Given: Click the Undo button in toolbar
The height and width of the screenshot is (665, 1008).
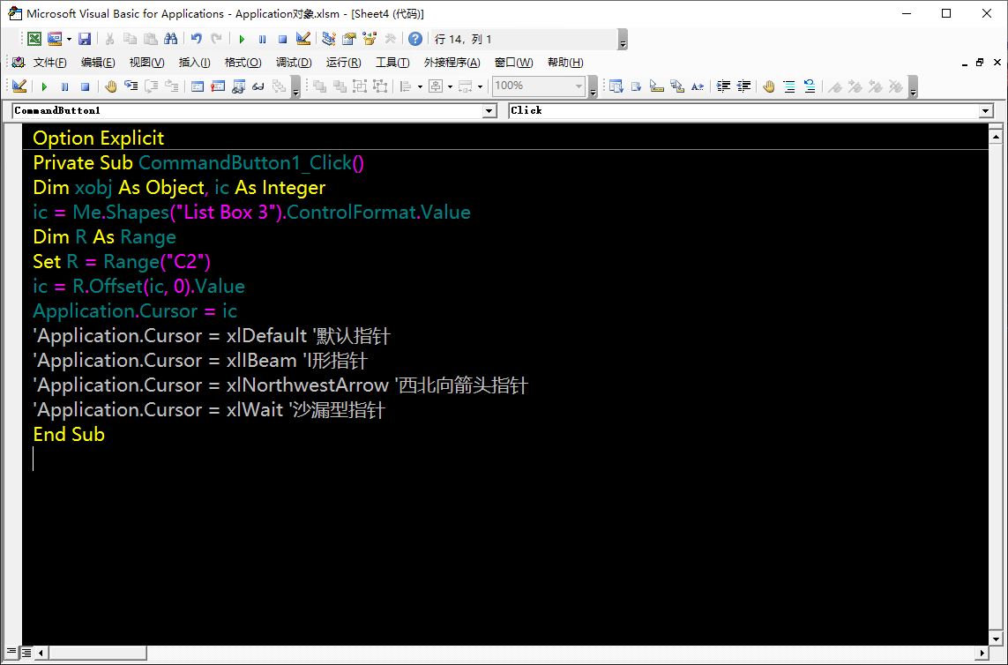Looking at the screenshot, I should pos(196,39).
